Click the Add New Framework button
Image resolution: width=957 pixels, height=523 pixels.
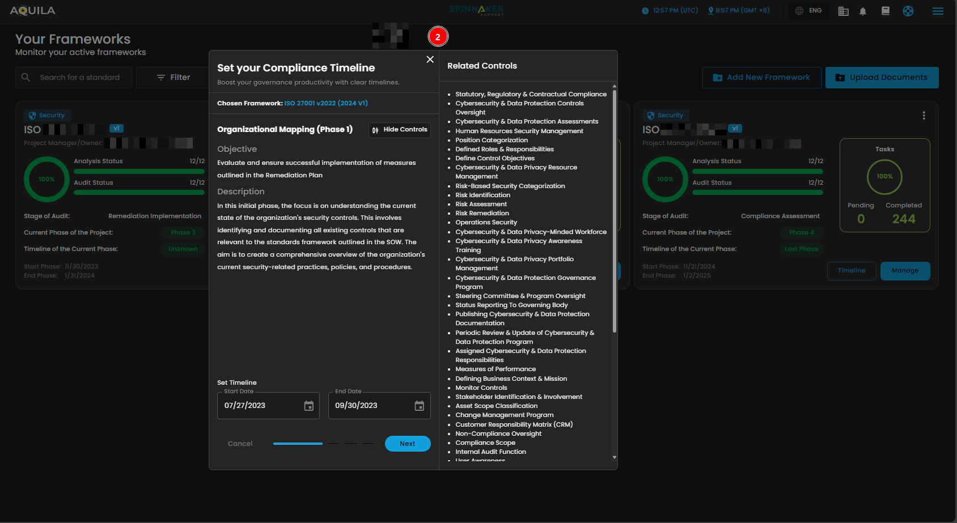(x=761, y=78)
